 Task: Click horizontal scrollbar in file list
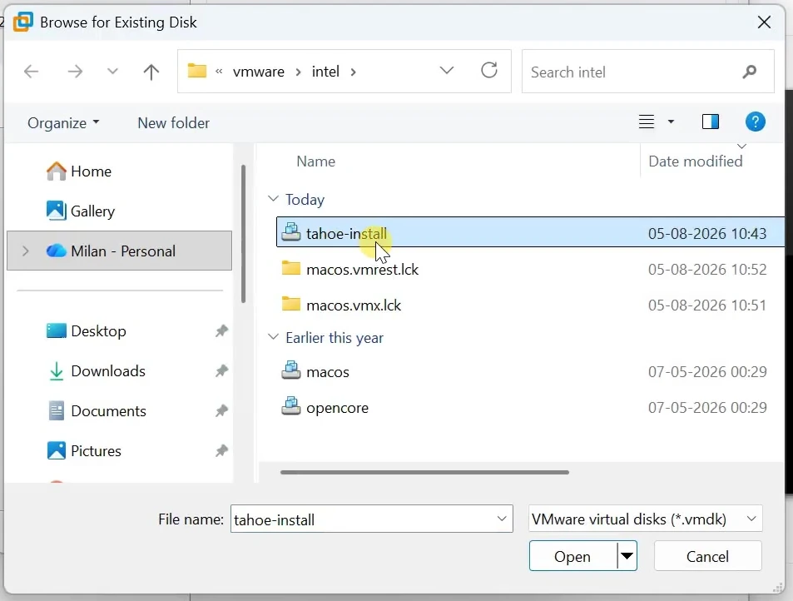tap(425, 473)
